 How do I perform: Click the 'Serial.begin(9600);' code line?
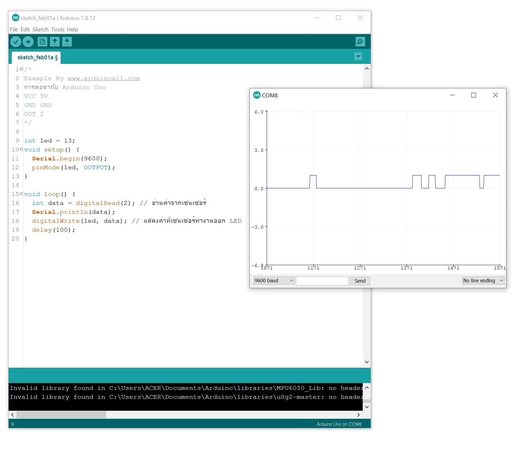70,159
